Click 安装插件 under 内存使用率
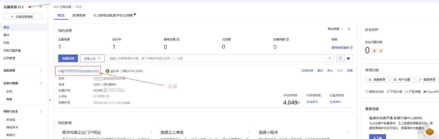The width and height of the screenshot is (439, 139). pos(312,102)
